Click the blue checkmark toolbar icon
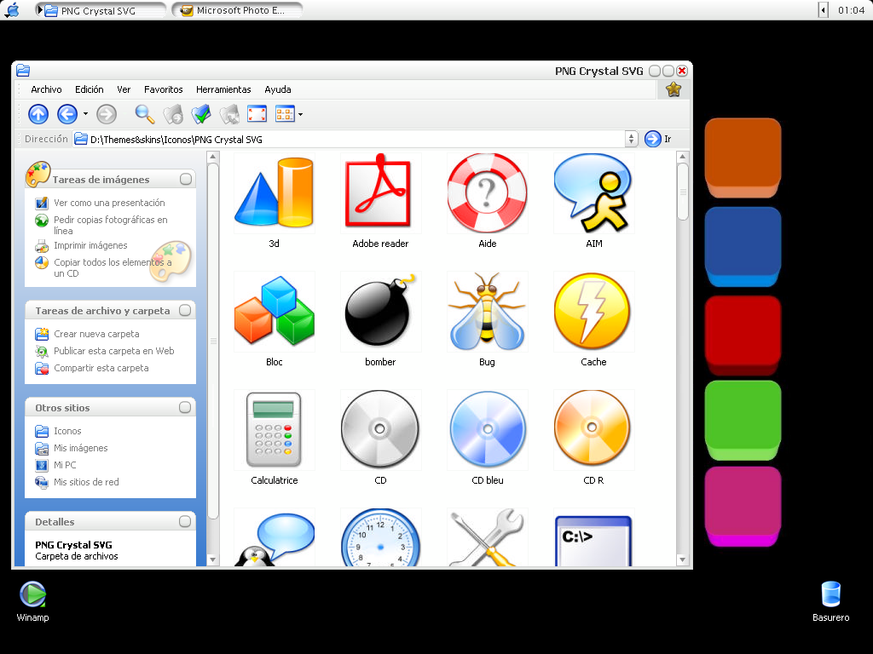873x654 pixels. pyautogui.click(x=201, y=115)
